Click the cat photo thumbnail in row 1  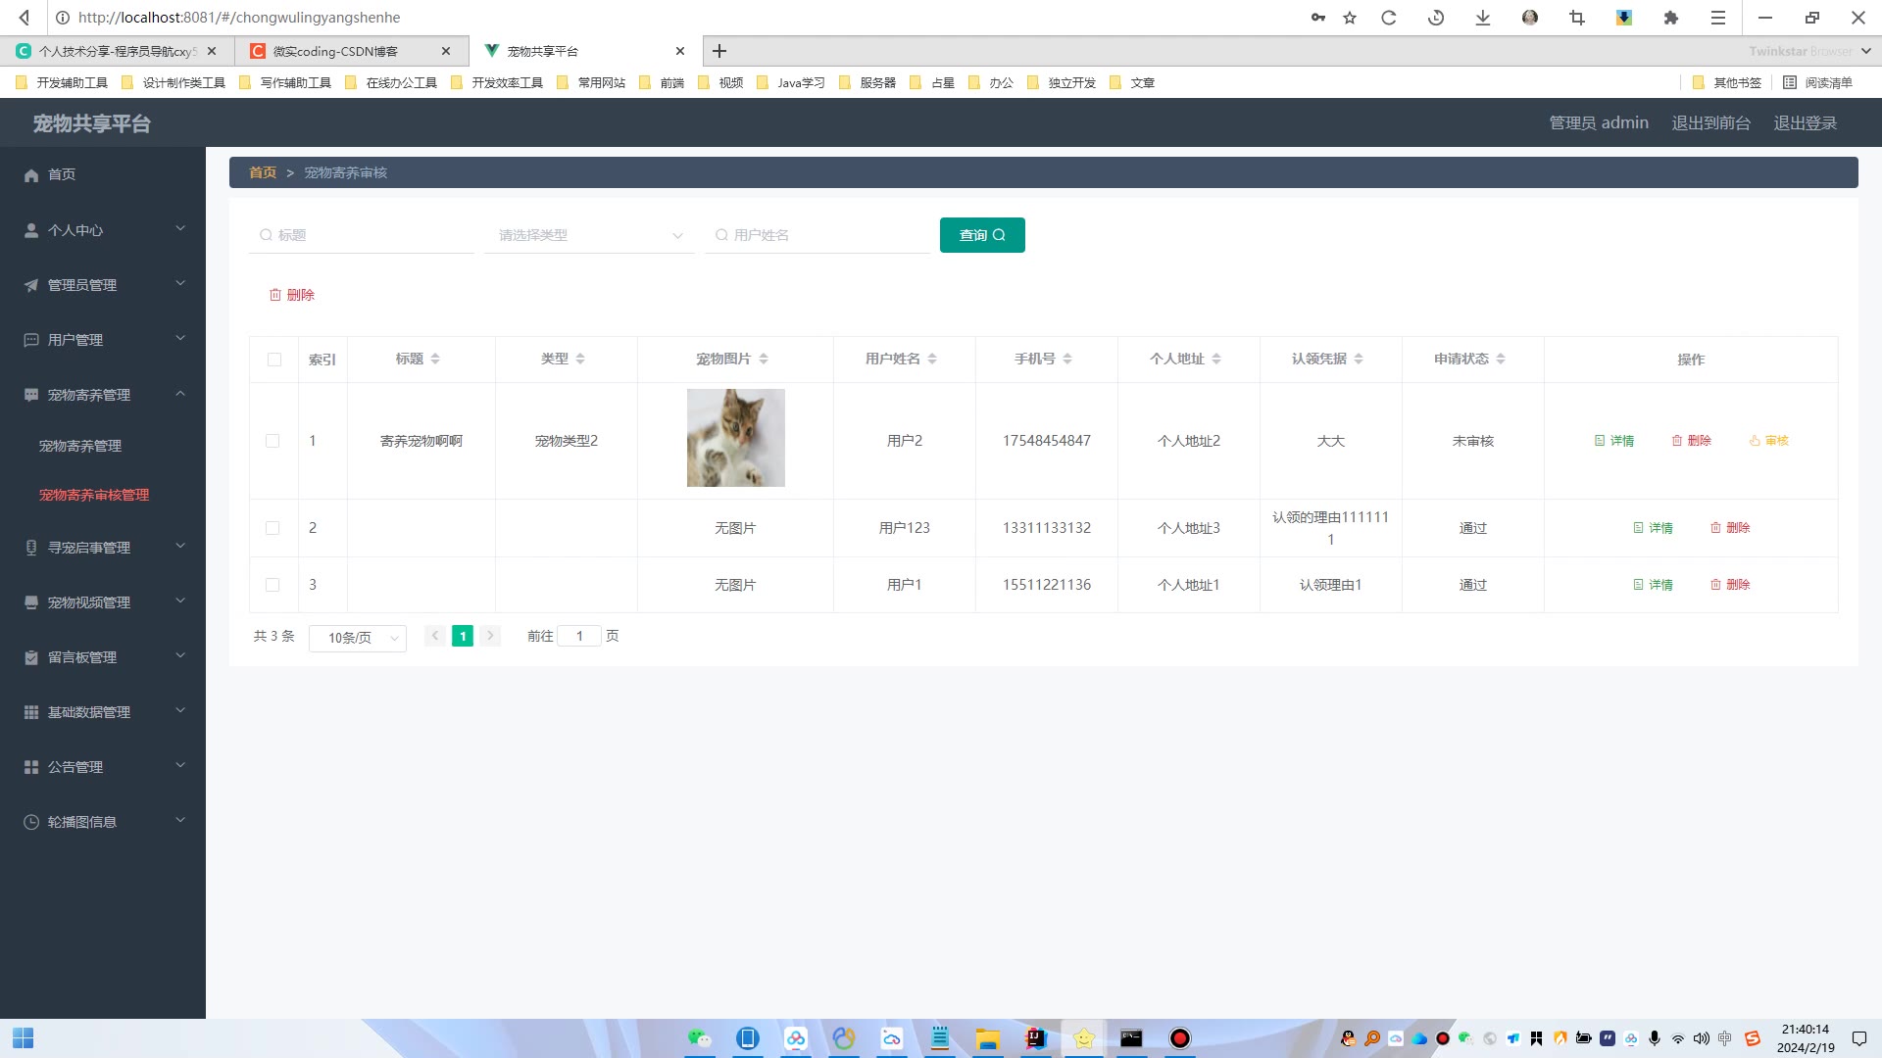click(736, 438)
